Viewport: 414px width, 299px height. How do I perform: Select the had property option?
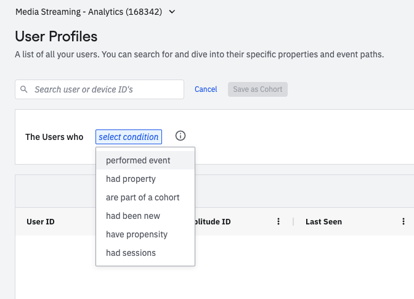[131, 179]
